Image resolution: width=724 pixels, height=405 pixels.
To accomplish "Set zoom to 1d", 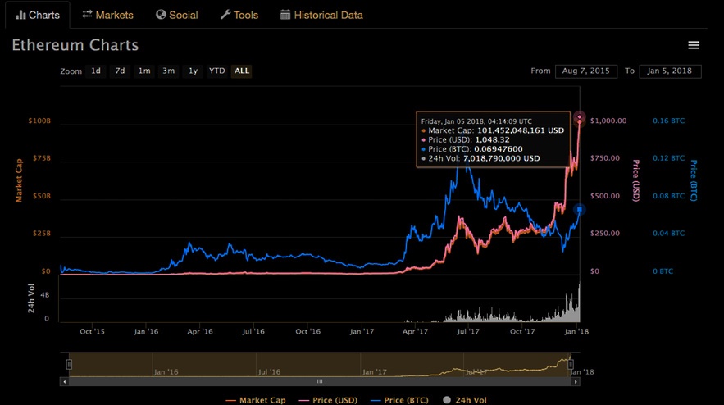I will click(96, 71).
